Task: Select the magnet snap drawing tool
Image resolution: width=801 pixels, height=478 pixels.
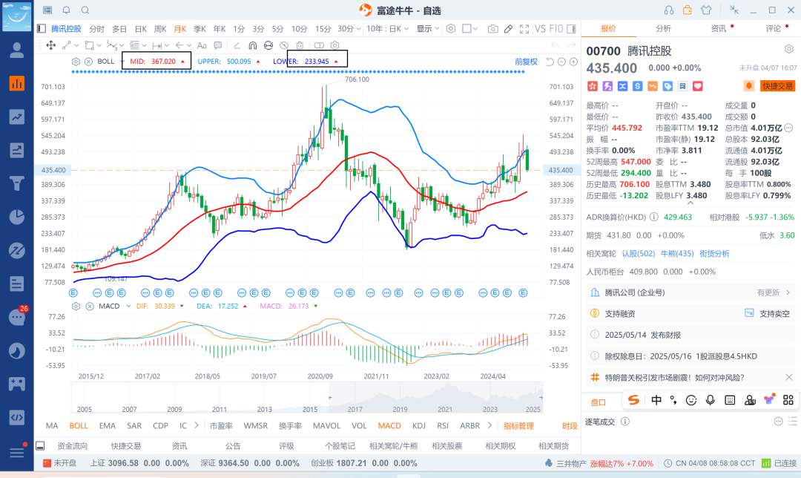Action: coord(252,45)
